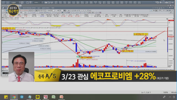The width and height of the screenshot is (177, 100).
Task: Click the 도구 button in the chart header
Action: click(x=164, y=11)
